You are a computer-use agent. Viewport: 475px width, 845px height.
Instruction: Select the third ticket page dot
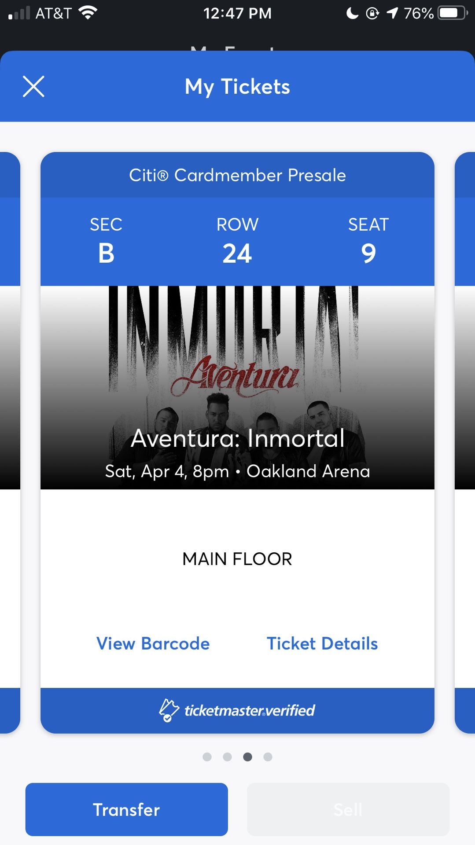click(247, 757)
